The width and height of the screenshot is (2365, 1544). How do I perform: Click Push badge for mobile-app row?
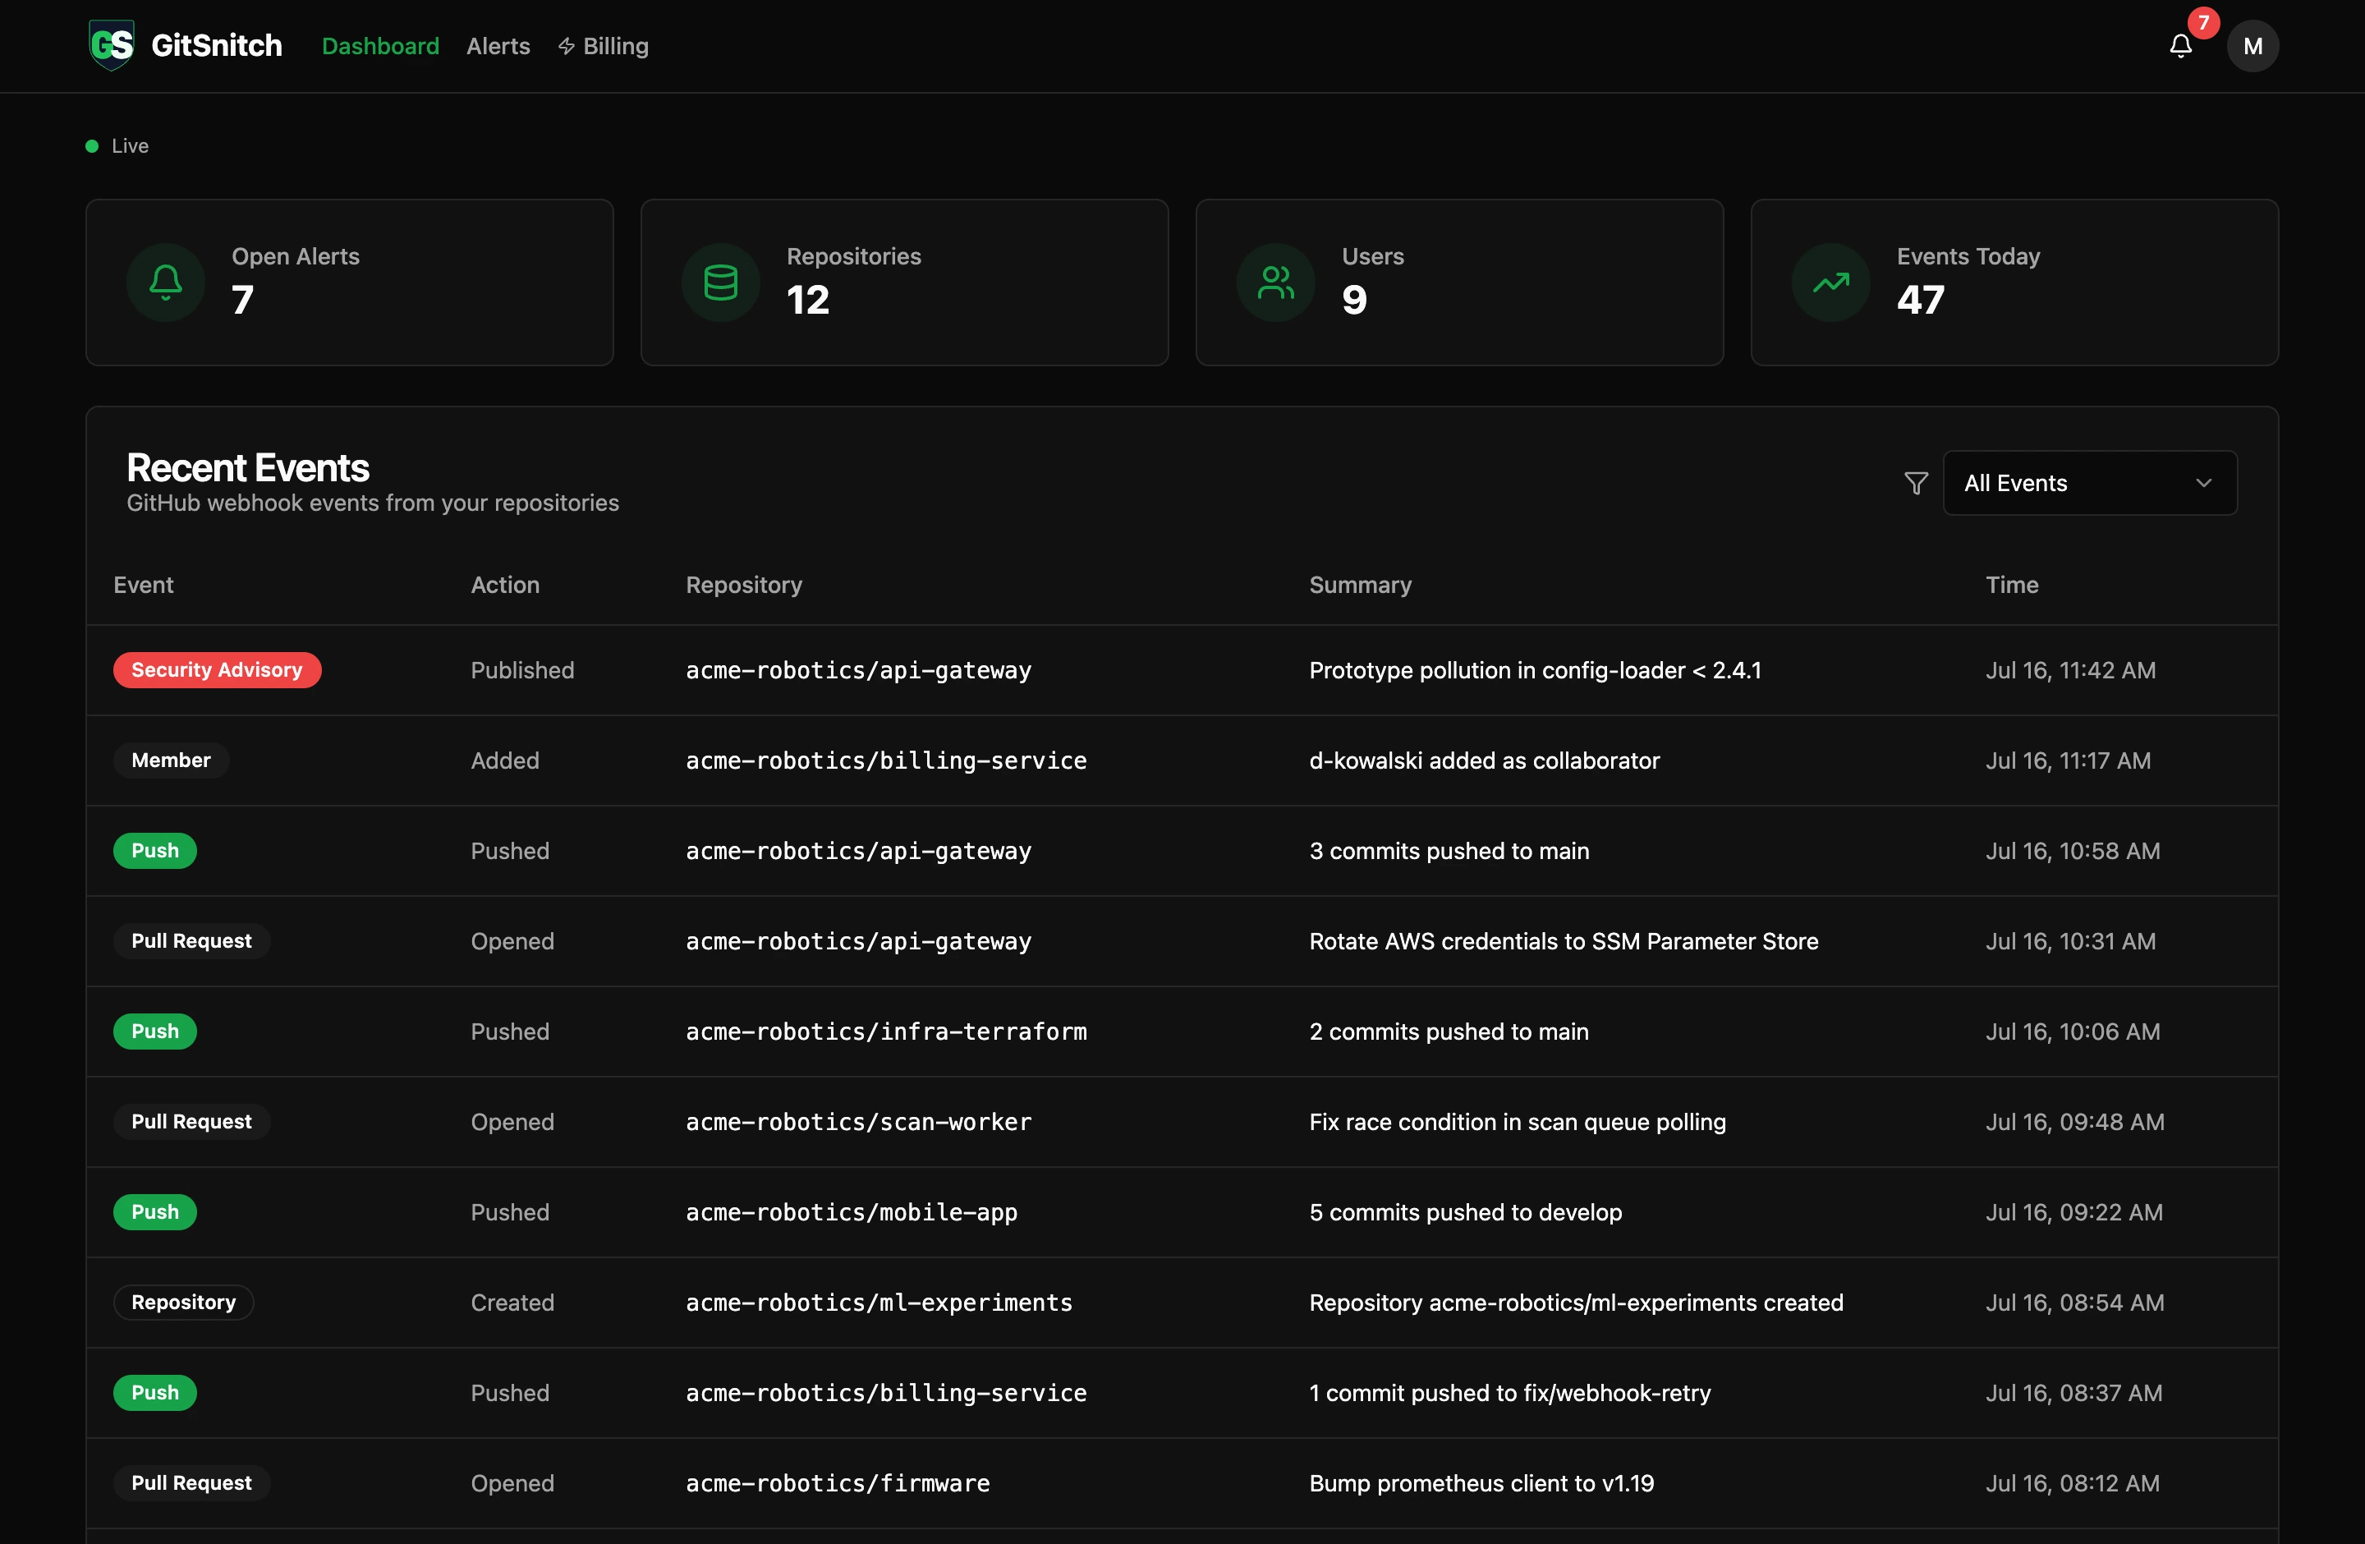155,1212
